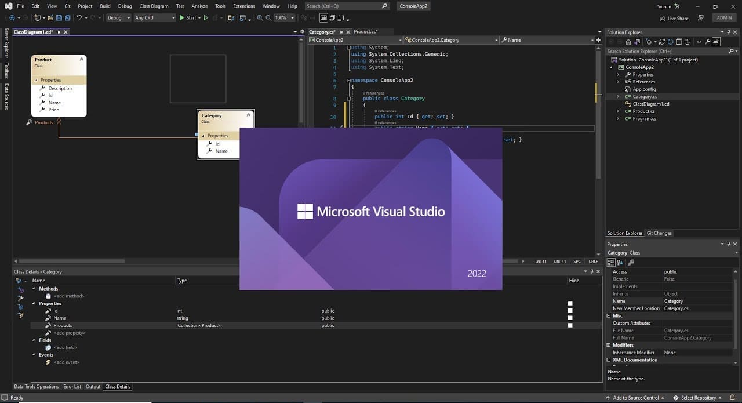Image resolution: width=742 pixels, height=403 pixels.
Task: Click the Save All toolbar icon
Action: [66, 18]
